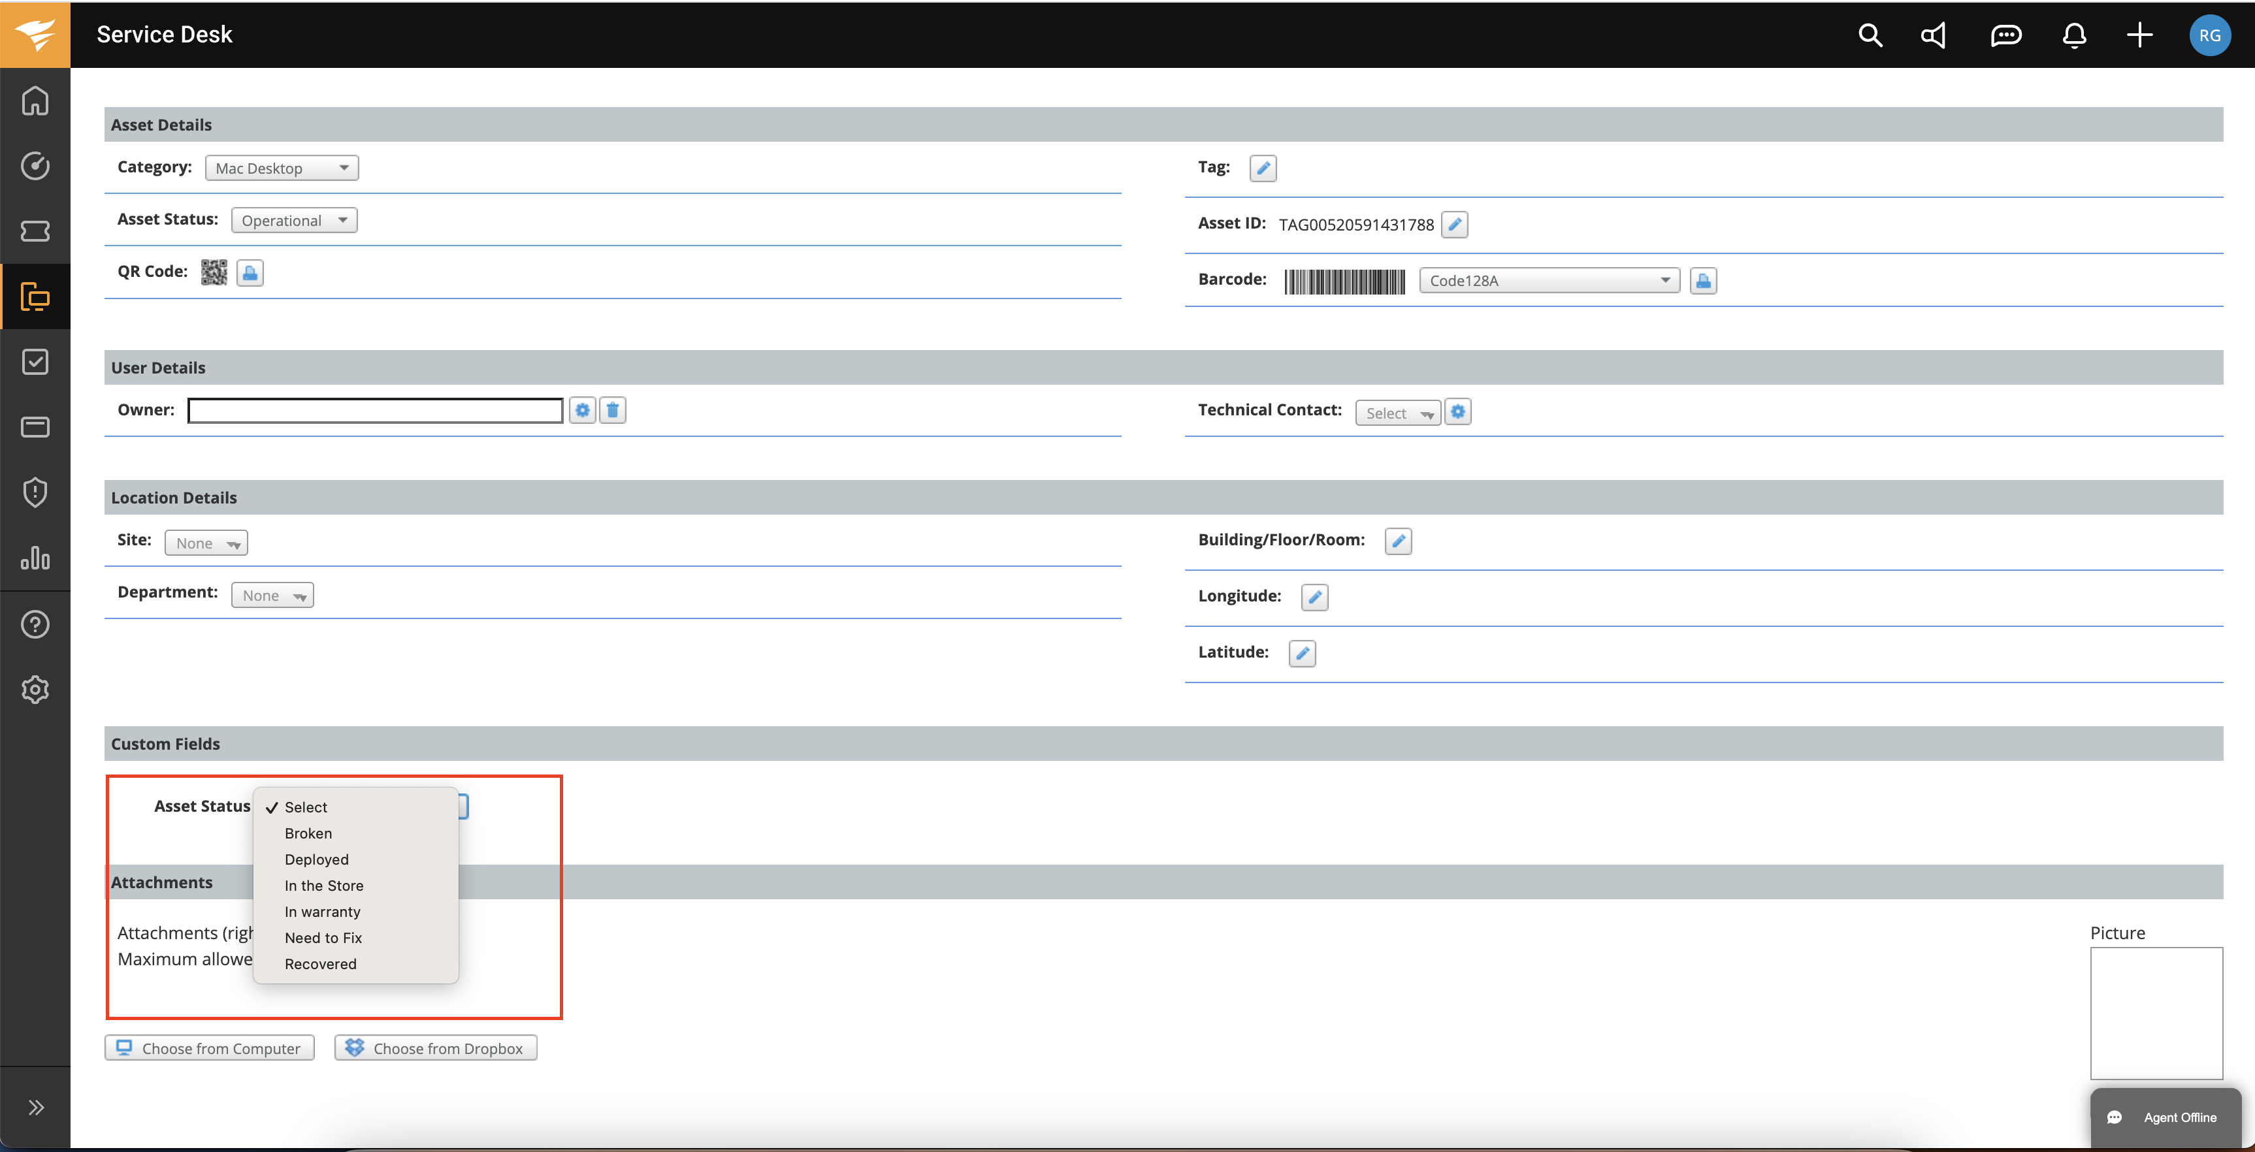Open the search magnifier in top bar
This screenshot has width=2255, height=1152.
(1870, 35)
